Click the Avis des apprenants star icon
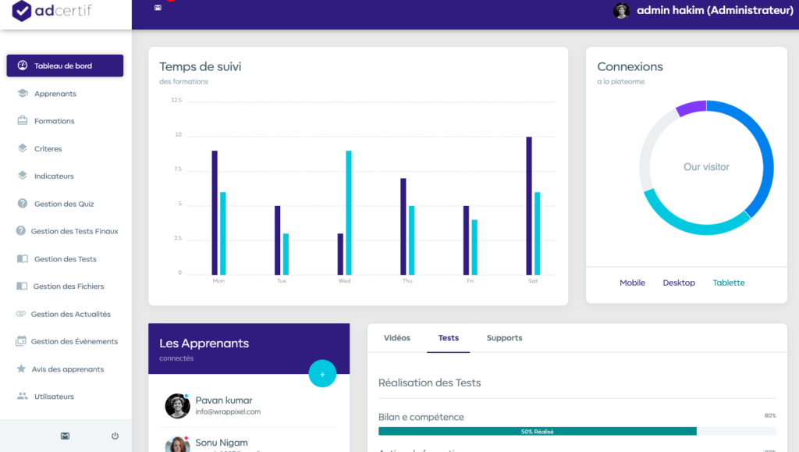The height and width of the screenshot is (452, 799). tap(22, 369)
